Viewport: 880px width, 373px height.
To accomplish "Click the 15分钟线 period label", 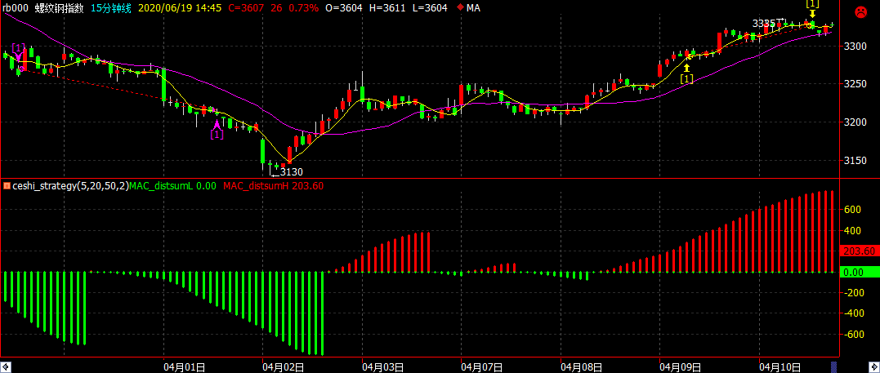I will tap(112, 8).
